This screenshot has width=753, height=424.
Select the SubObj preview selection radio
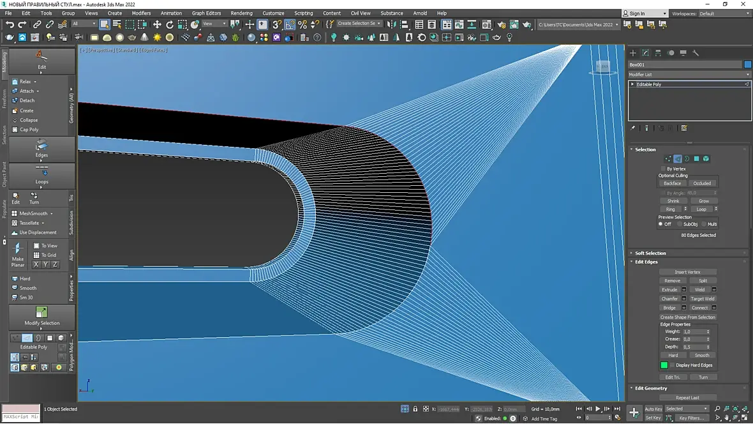(x=680, y=224)
